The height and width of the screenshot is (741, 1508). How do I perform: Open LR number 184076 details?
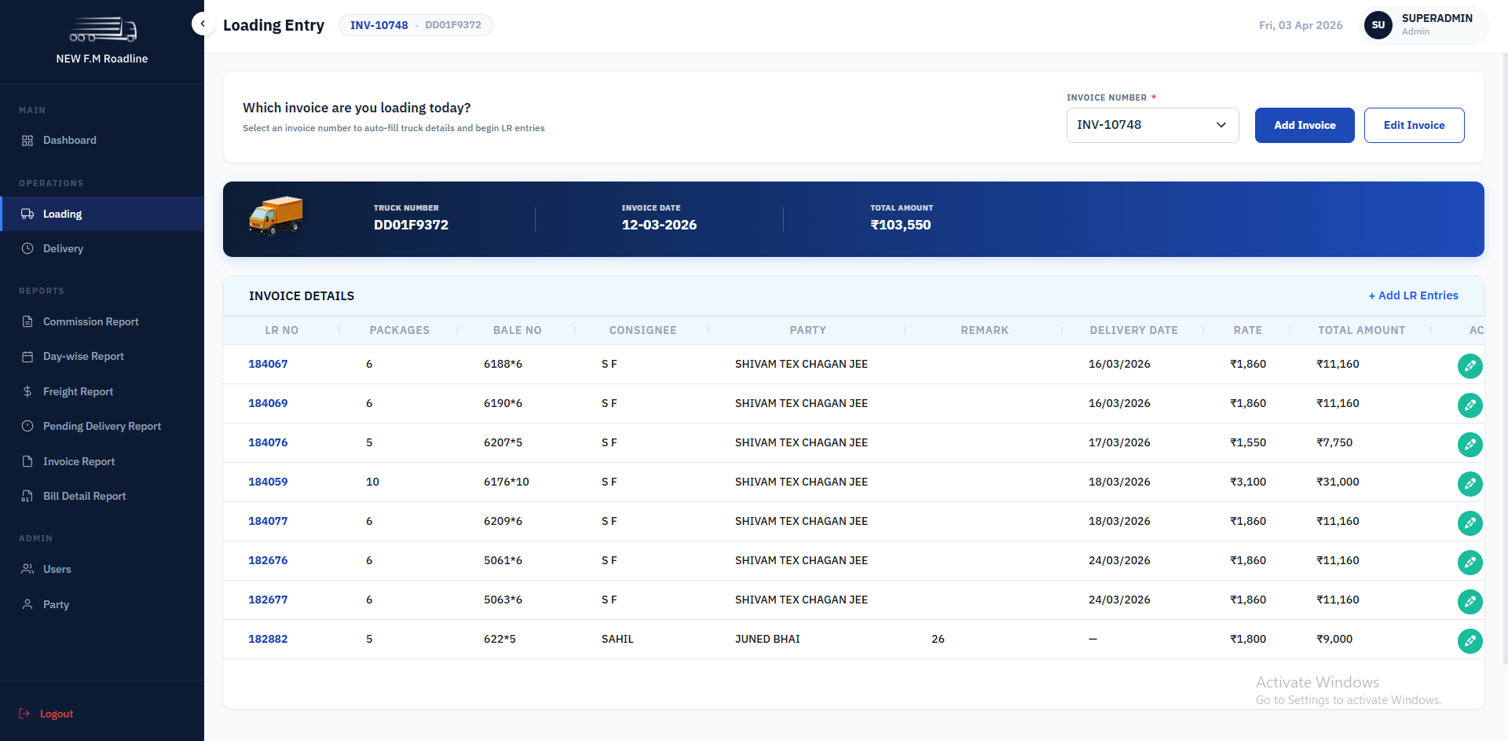268,442
